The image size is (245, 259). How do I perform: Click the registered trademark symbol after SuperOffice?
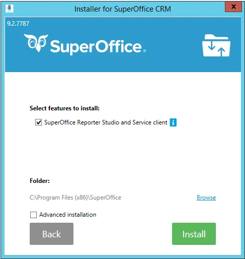(144, 51)
